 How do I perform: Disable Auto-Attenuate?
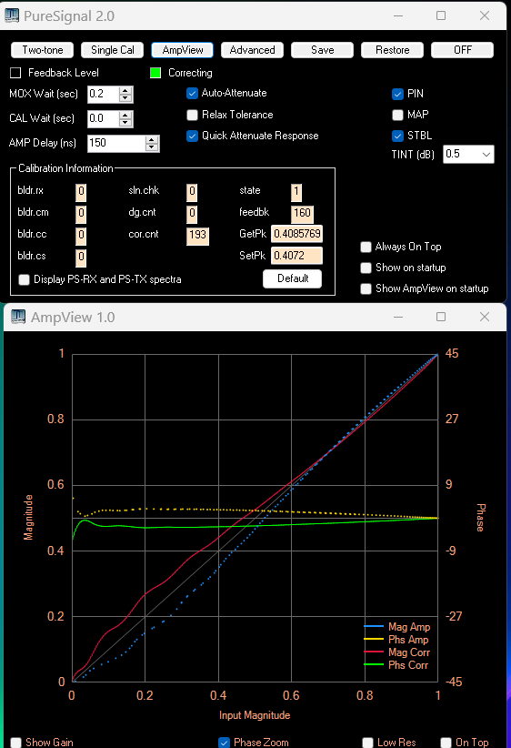(x=192, y=94)
